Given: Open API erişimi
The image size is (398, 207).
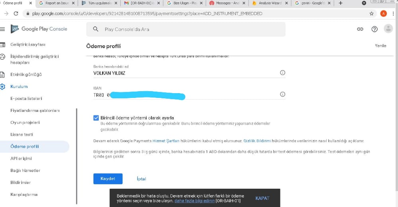Looking at the screenshot, I should 21,158.
